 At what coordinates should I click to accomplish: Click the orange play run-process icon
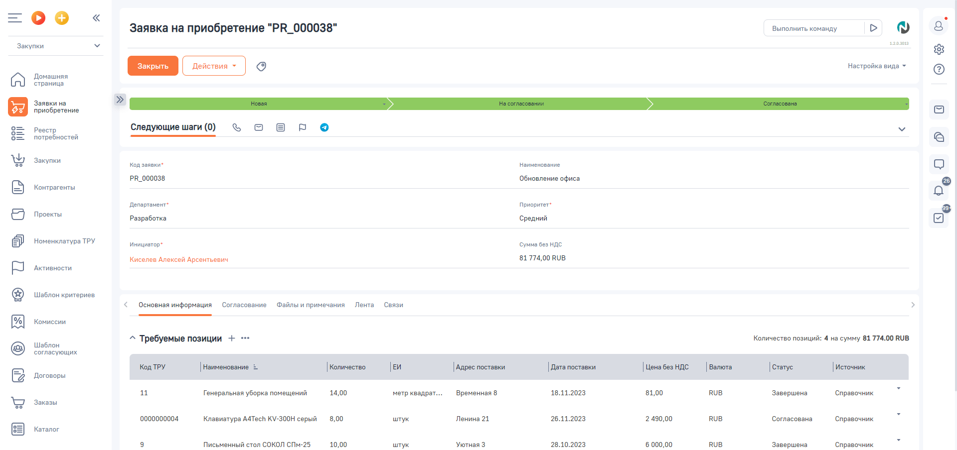tap(38, 18)
